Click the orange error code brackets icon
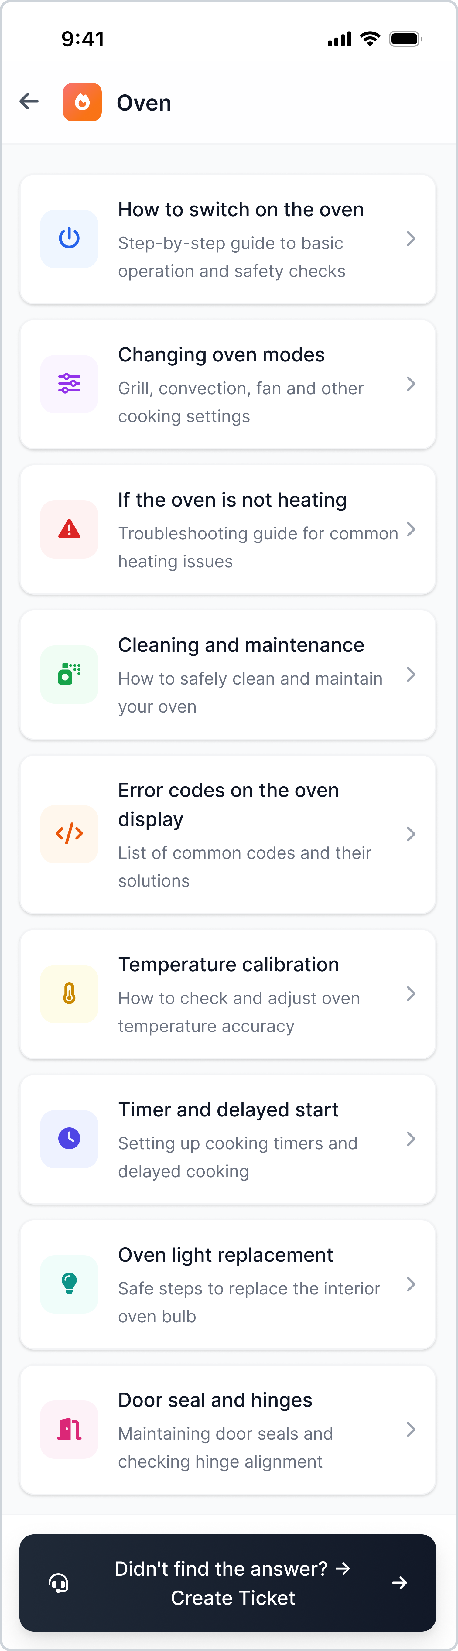Viewport: 458px width, 1651px height. tap(69, 834)
